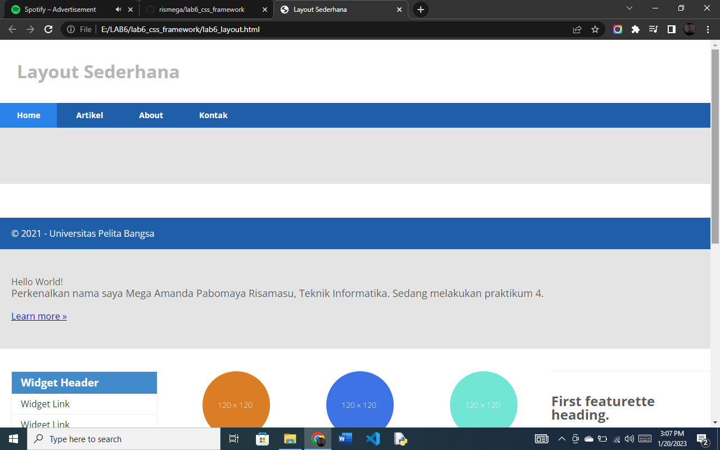720x450 pixels.
Task: Open the media controls icon in the toolbar
Action: click(x=654, y=29)
